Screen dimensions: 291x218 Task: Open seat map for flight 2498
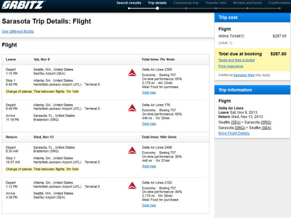click(x=149, y=166)
